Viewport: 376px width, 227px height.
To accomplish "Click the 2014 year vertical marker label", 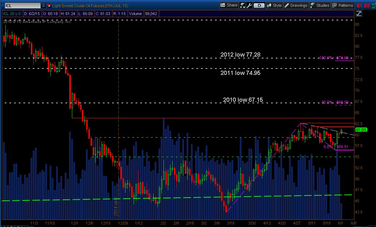I will [x=116, y=206].
